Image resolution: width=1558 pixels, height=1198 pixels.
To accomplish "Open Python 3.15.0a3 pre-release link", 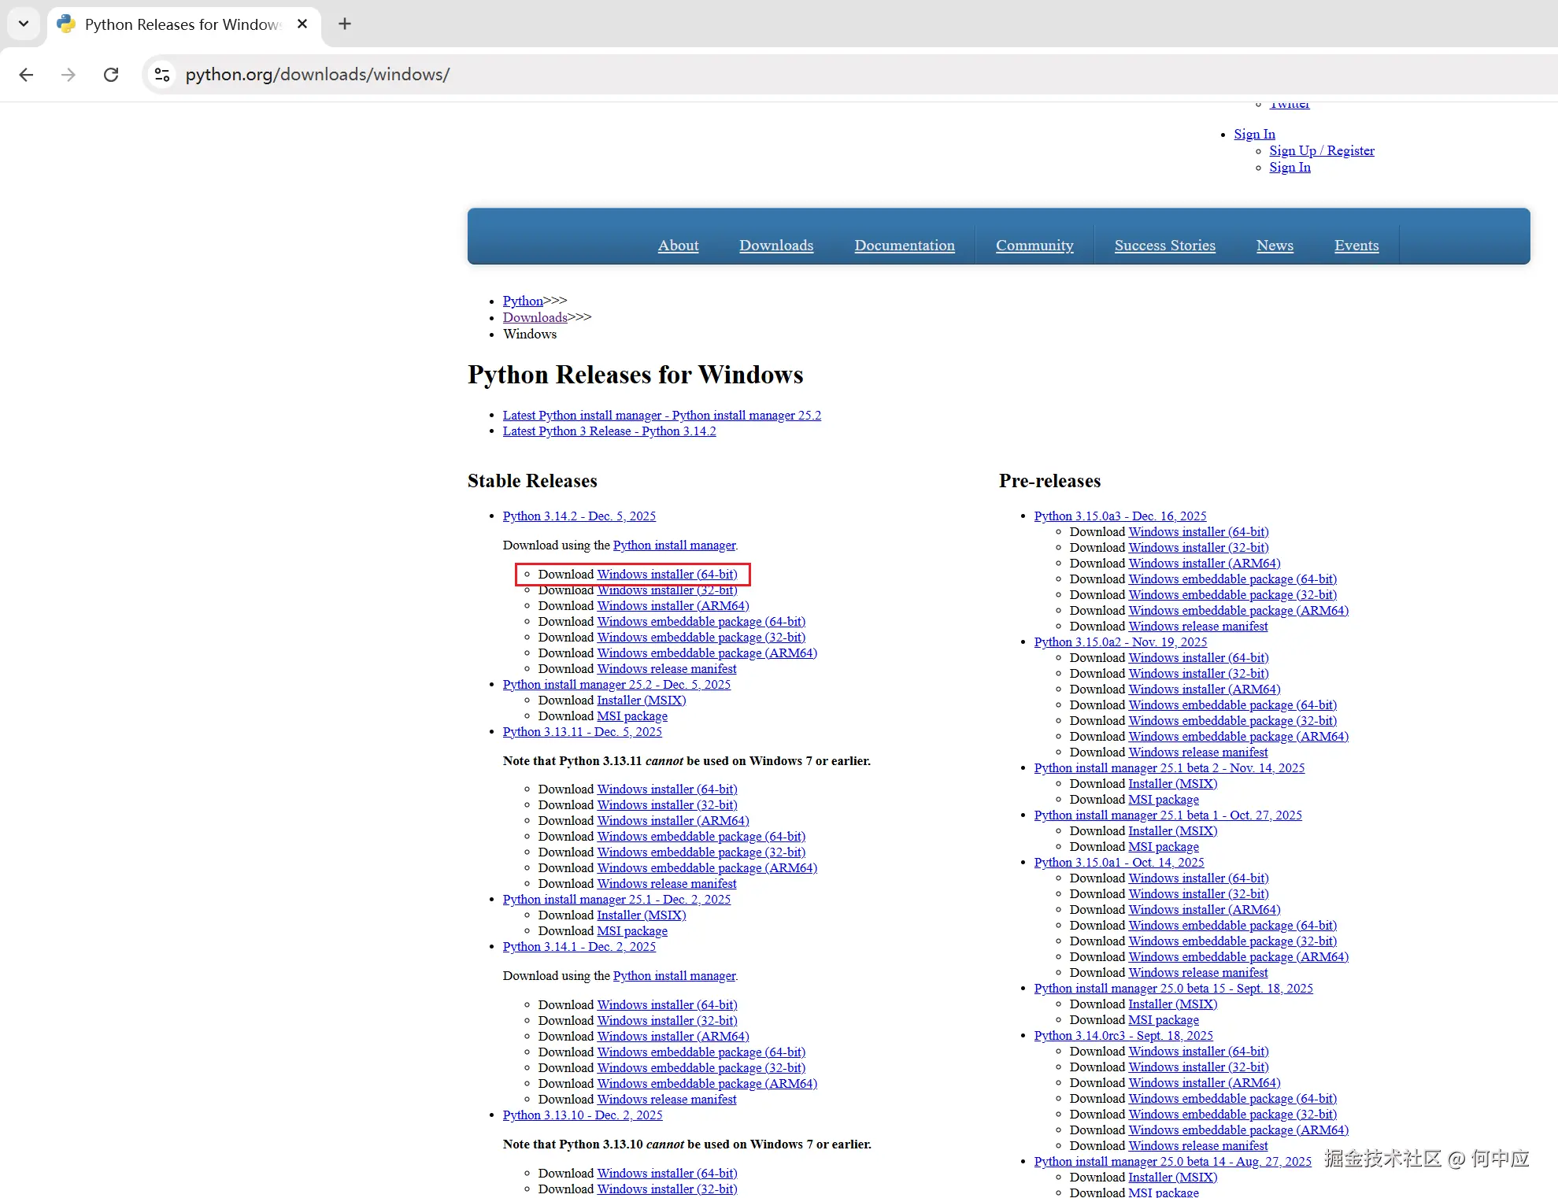I will point(1119,516).
